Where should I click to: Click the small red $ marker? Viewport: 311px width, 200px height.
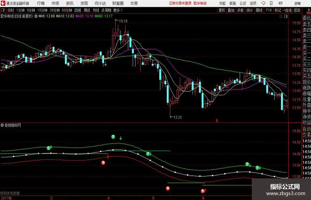(x=217, y=121)
